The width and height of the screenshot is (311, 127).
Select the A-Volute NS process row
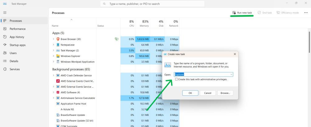coord(114,109)
